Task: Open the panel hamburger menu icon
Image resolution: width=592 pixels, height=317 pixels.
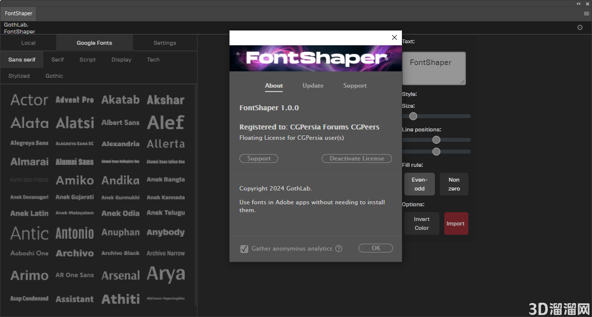Action: pos(586,13)
